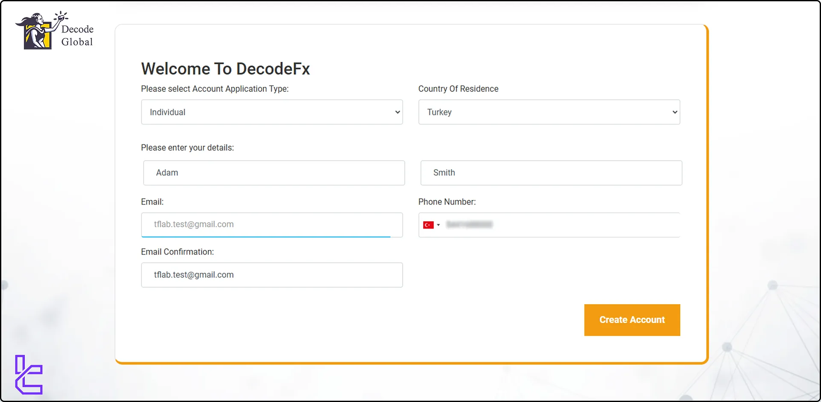Open the Turkey flag phone country selector
The image size is (821, 402).
(x=431, y=225)
